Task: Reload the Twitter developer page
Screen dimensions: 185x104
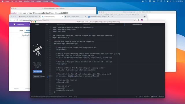Action: point(17,20)
